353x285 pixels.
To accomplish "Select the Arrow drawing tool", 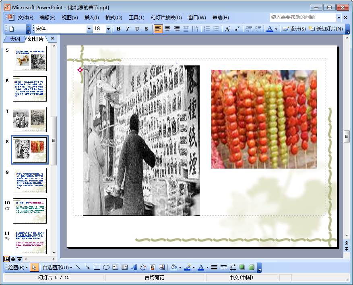I will tap(88, 267).
